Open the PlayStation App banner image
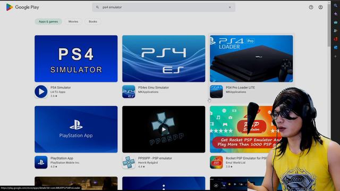This screenshot has height=191, width=340. [x=76, y=129]
